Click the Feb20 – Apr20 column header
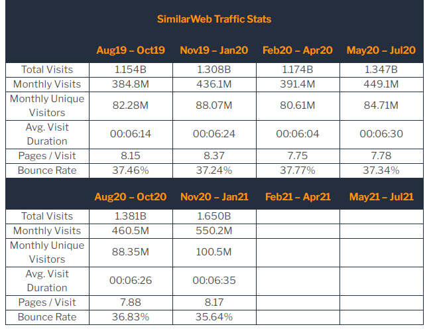This screenshot has width=431, height=333. (x=298, y=50)
